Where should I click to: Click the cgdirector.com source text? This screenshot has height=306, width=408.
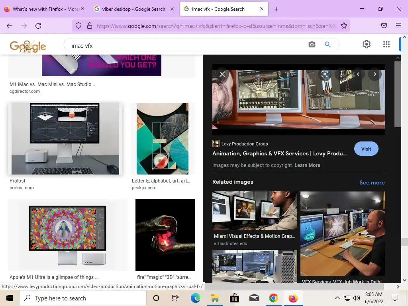[25, 91]
